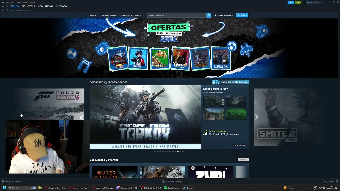340x191 pixels.
Task: Expand the Recomendaciones dropdown
Action: [x=110, y=15]
